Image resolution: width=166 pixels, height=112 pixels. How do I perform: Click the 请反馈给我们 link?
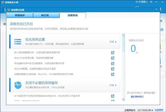[137, 97]
